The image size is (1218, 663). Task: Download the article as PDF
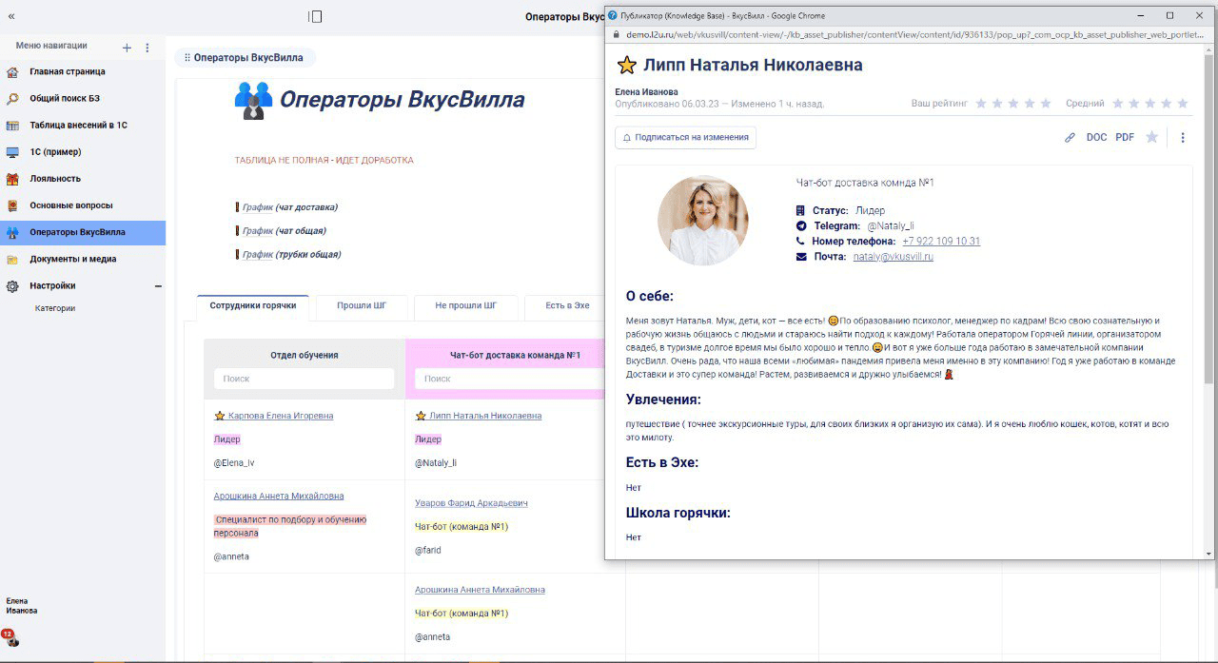(1125, 138)
